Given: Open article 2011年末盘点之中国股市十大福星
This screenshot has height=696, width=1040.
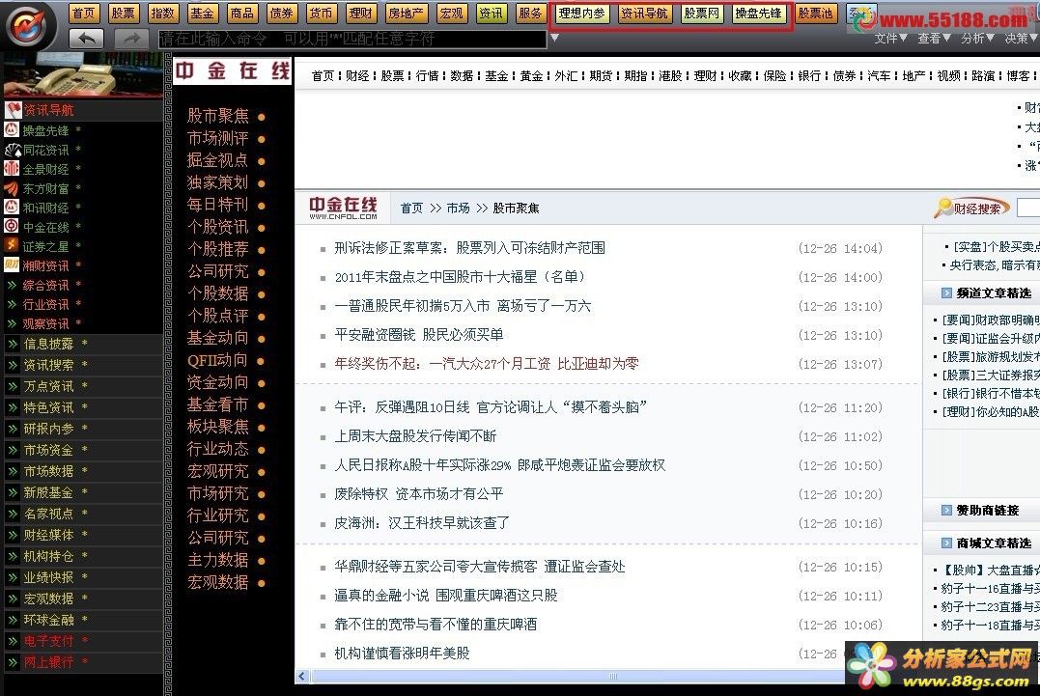Looking at the screenshot, I should 460,277.
